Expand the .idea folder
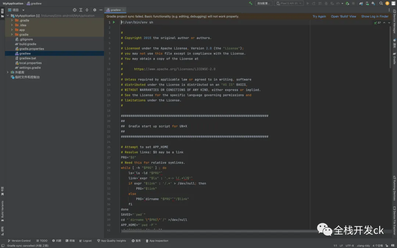This screenshot has height=248, width=397. 12,25
